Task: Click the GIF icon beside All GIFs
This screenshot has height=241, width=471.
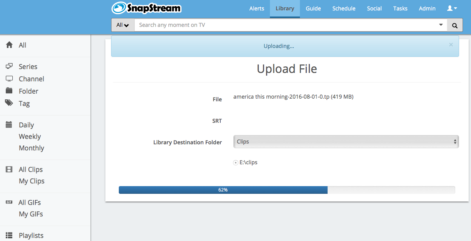Action: pos(9,202)
